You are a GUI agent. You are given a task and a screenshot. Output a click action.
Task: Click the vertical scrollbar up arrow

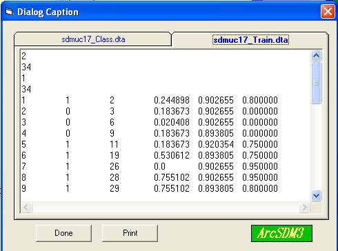click(x=317, y=55)
